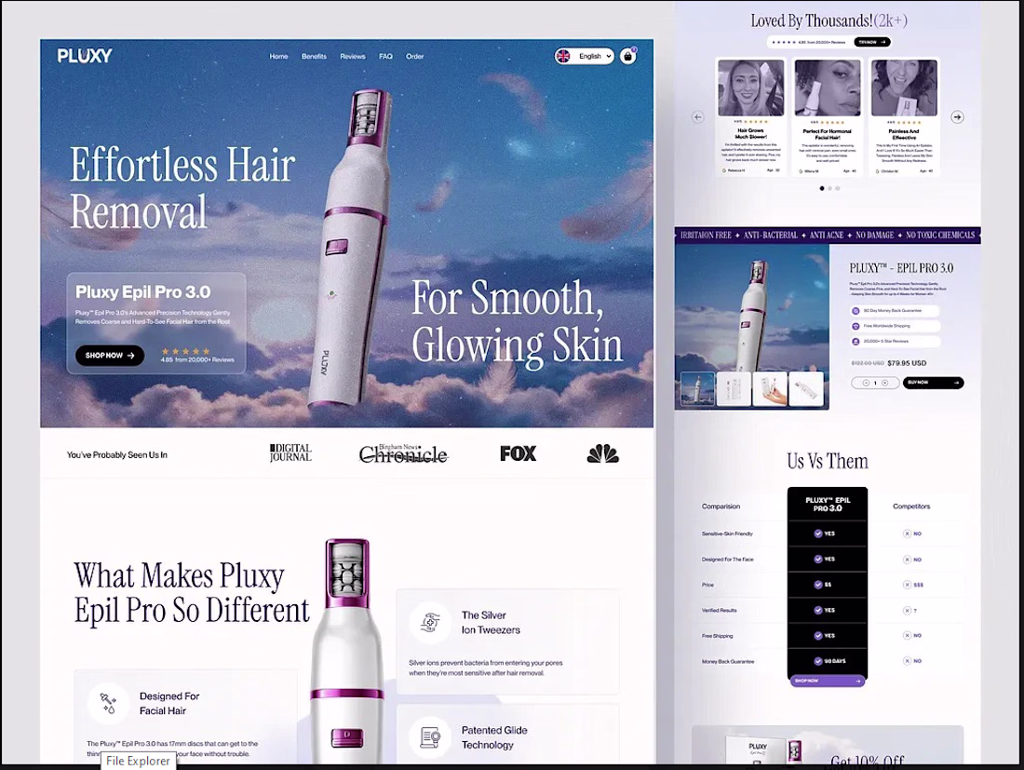Decrease quantity with minus button
This screenshot has height=770, width=1024.
pyautogui.click(x=866, y=383)
